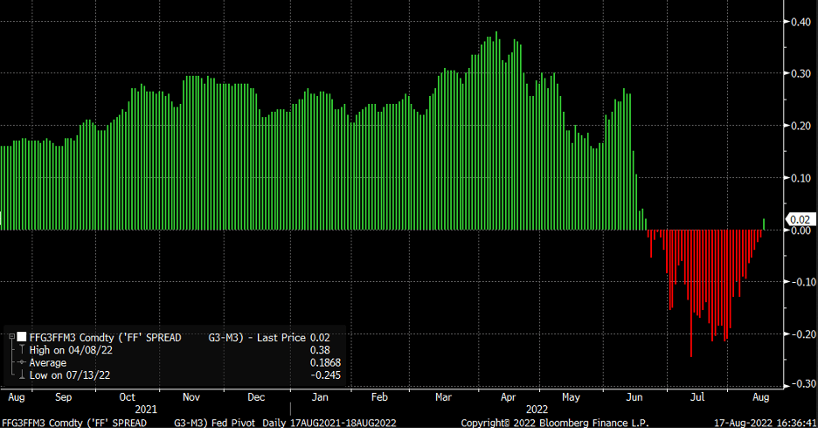
Task: Click the Jan month label on x-axis
Action: [x=320, y=397]
